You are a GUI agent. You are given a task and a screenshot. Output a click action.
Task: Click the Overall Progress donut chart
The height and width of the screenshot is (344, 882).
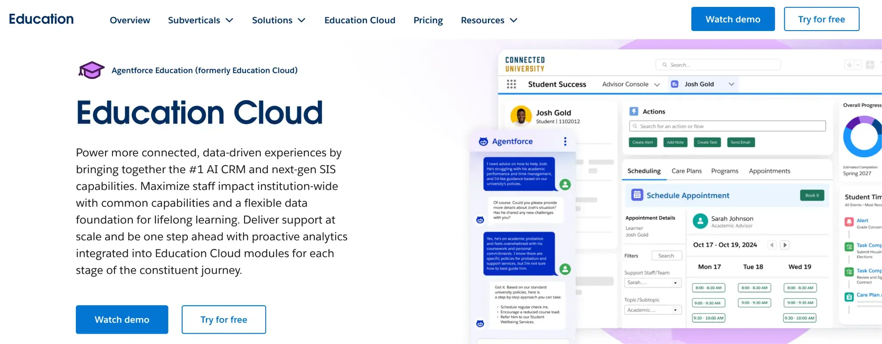tap(863, 137)
